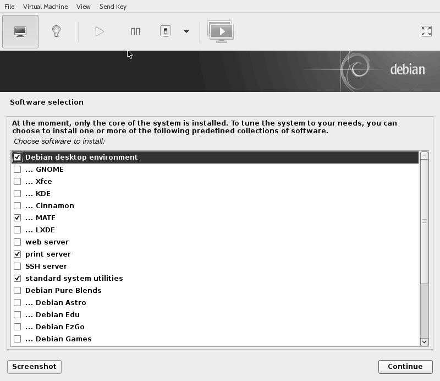440x381 pixels.
Task: Pause the virtual machine
Action: pos(135,31)
